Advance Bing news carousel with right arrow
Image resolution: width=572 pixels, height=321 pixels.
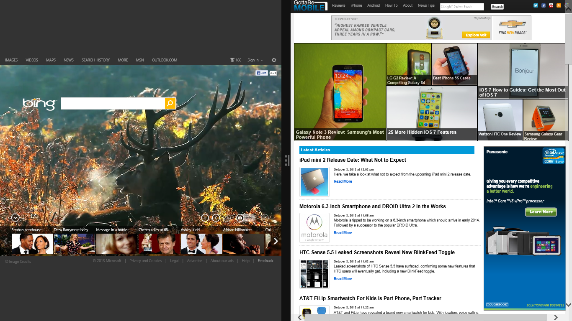tap(276, 241)
